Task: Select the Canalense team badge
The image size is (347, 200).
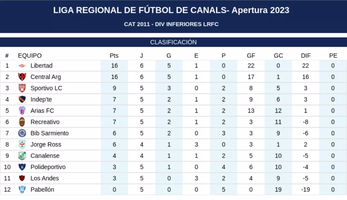Action: [22, 156]
